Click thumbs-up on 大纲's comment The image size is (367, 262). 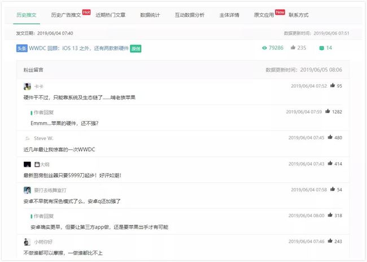pos(330,164)
